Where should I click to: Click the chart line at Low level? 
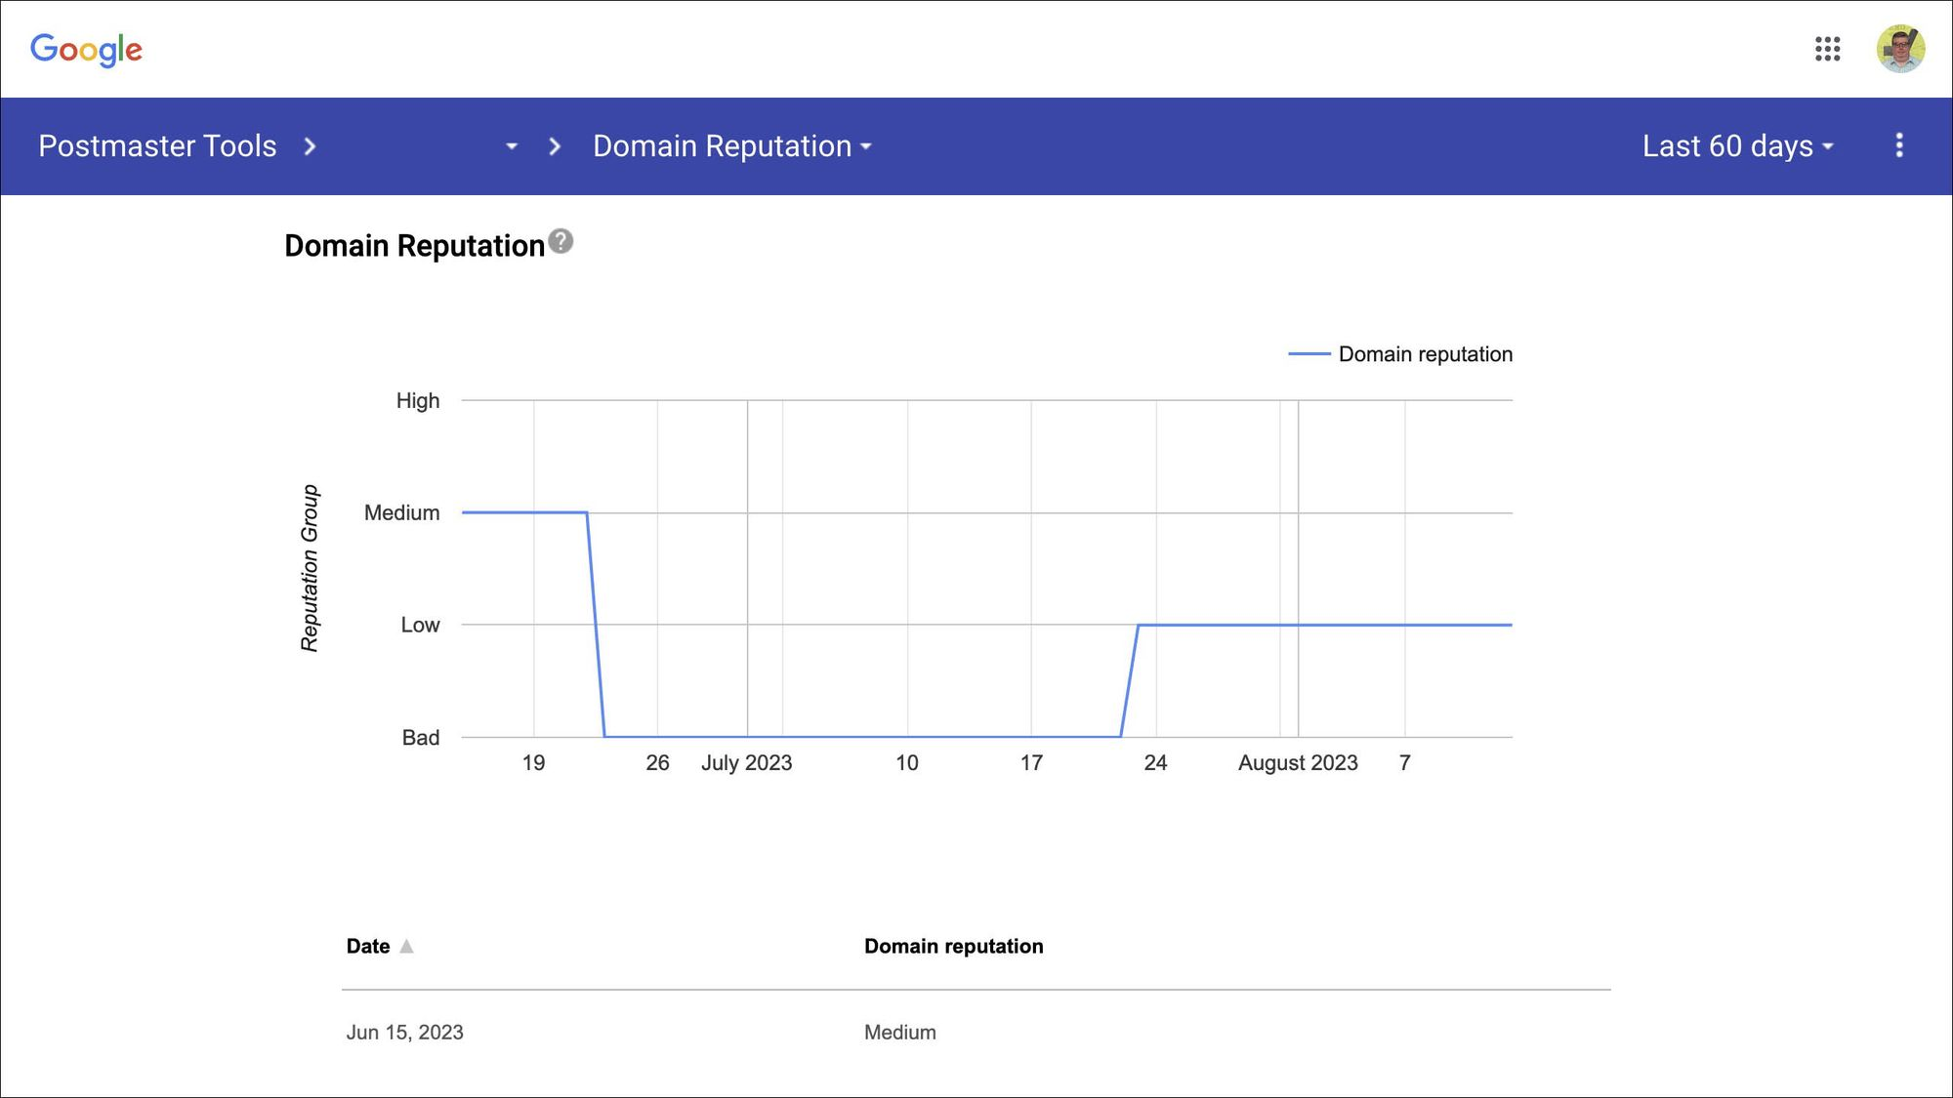pos(1325,625)
